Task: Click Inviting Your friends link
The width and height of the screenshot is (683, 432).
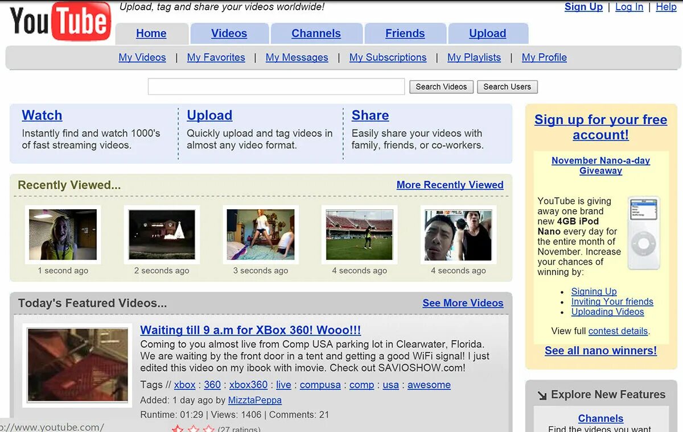Action: [x=612, y=302]
